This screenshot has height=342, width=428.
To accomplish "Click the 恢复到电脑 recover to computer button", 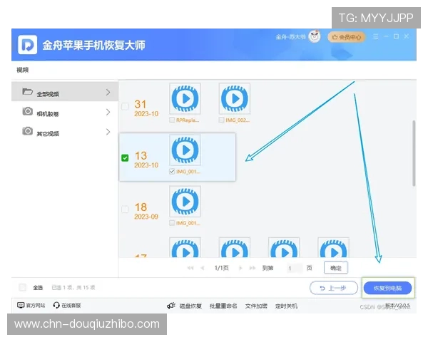I will (387, 288).
